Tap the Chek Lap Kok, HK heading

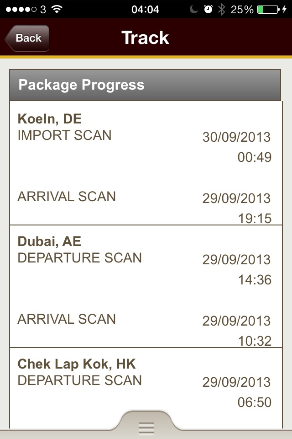pyautogui.click(x=77, y=364)
